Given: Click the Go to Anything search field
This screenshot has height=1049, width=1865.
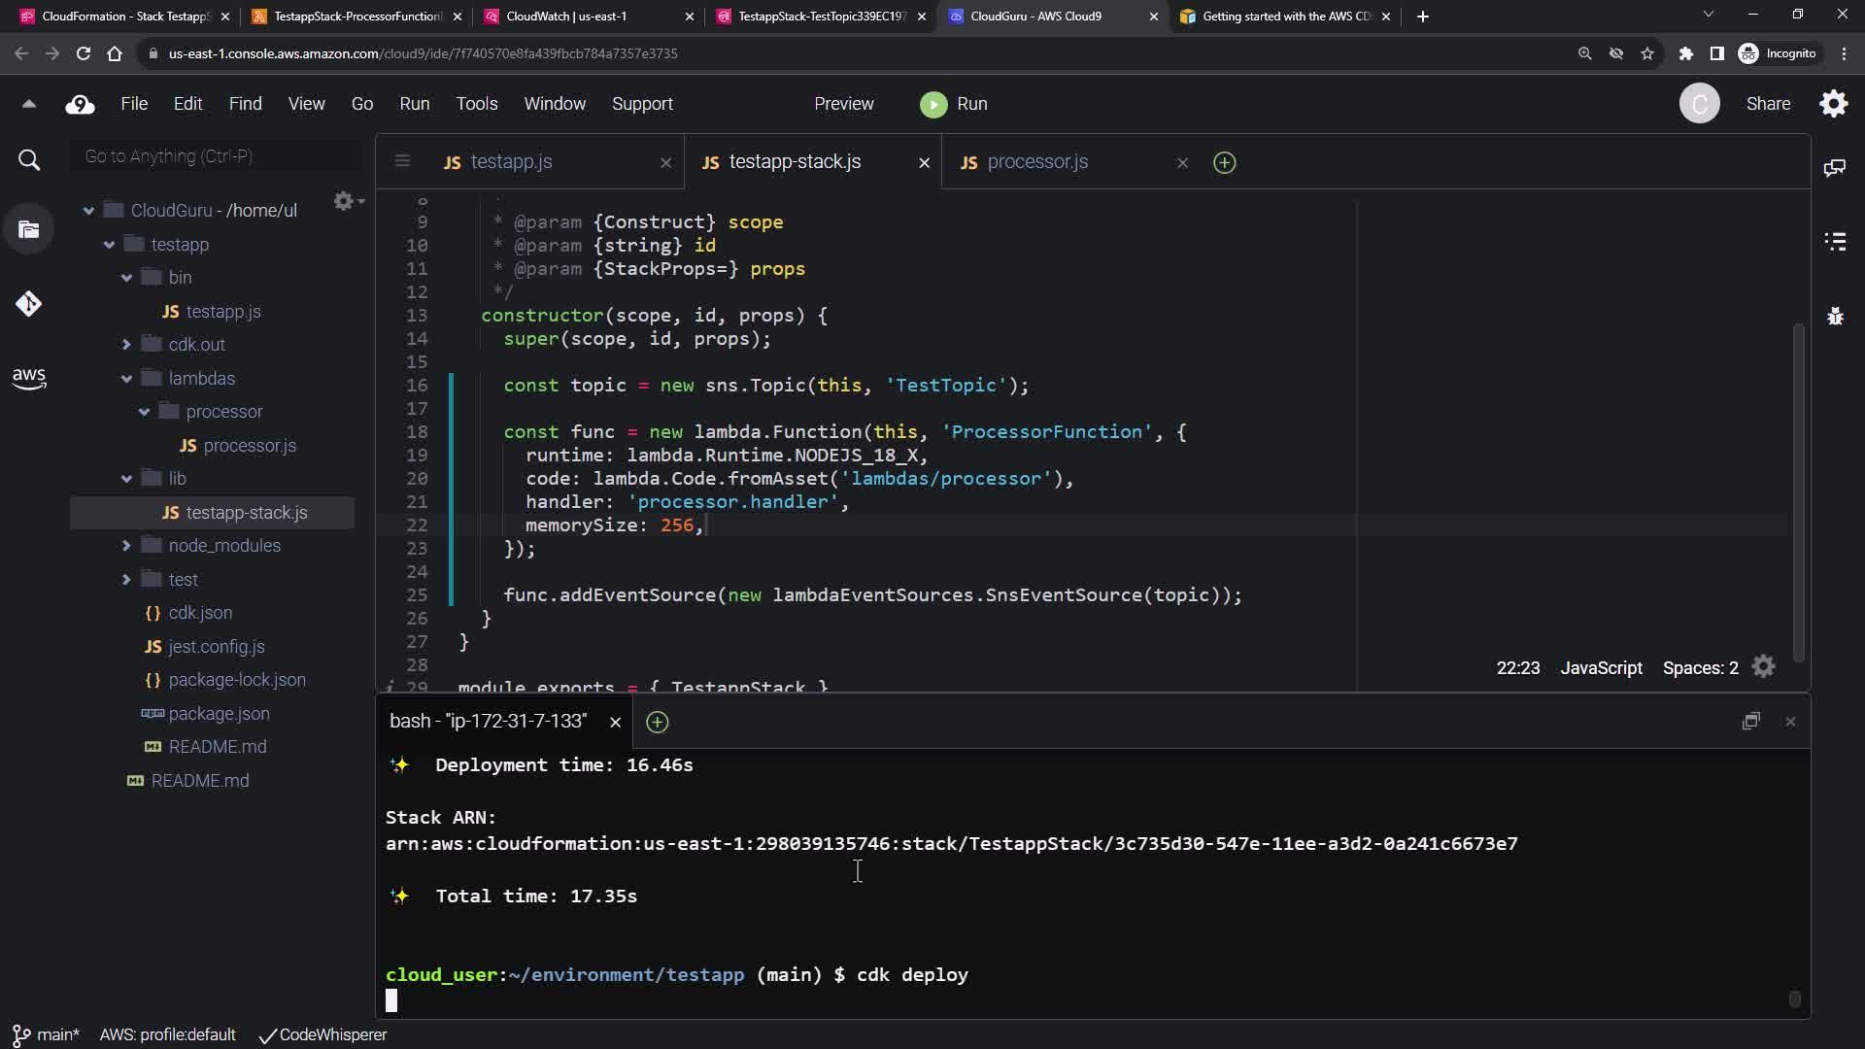Looking at the screenshot, I should tap(216, 156).
